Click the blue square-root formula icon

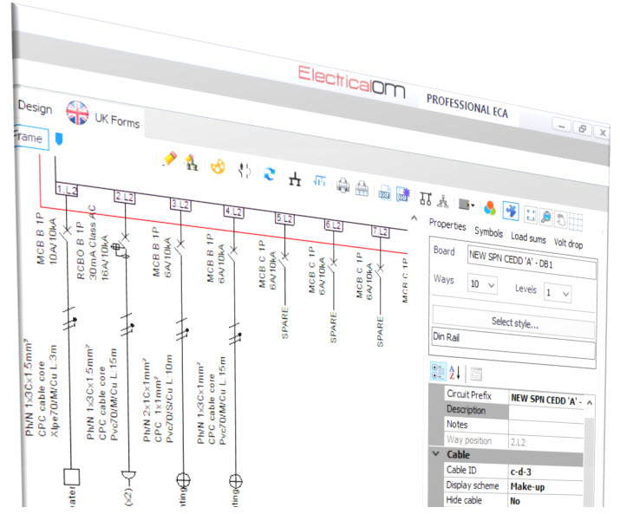[x=319, y=180]
